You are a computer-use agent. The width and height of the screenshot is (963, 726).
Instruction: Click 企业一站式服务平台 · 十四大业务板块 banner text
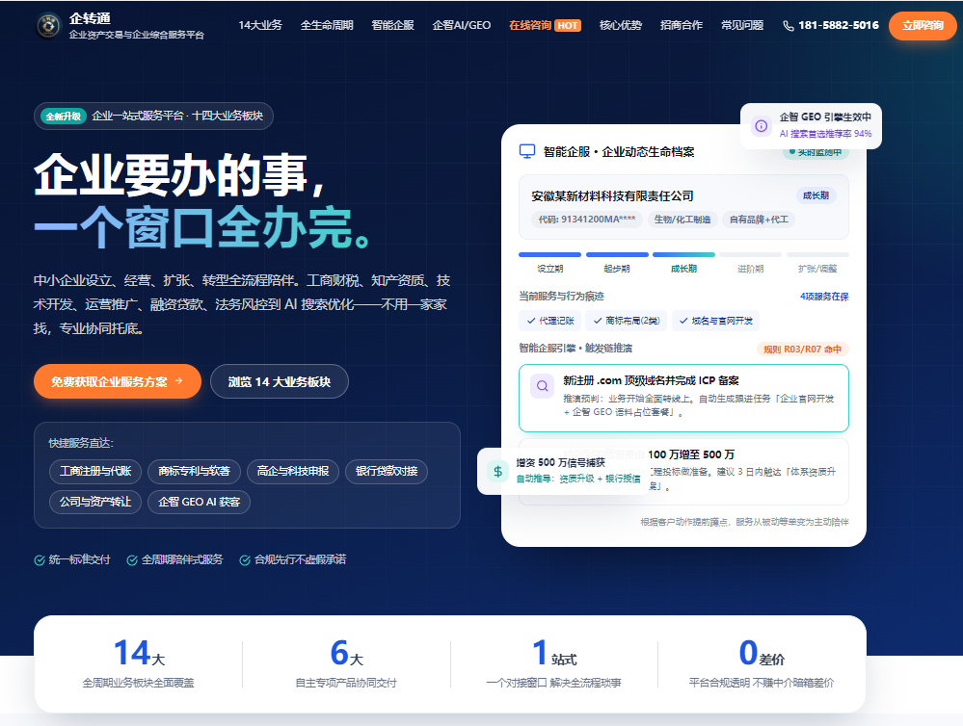177,116
